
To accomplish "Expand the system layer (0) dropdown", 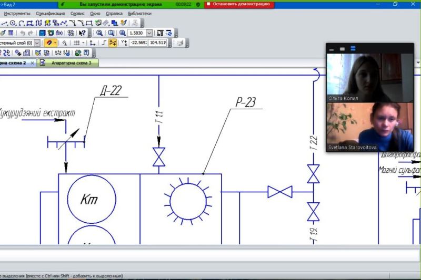I will click(37, 43).
